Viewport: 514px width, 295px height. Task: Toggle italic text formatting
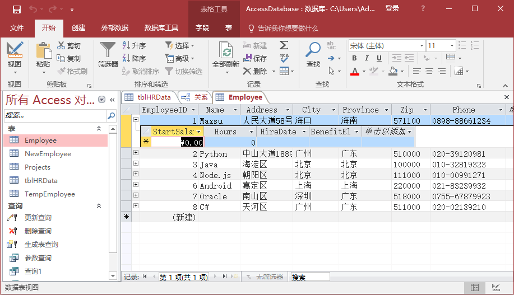click(x=367, y=58)
